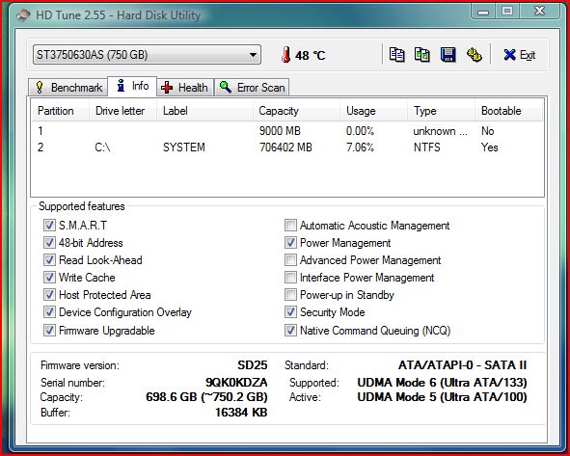
Task: Click the serial number 9QK0KDZA value
Action: [236, 382]
